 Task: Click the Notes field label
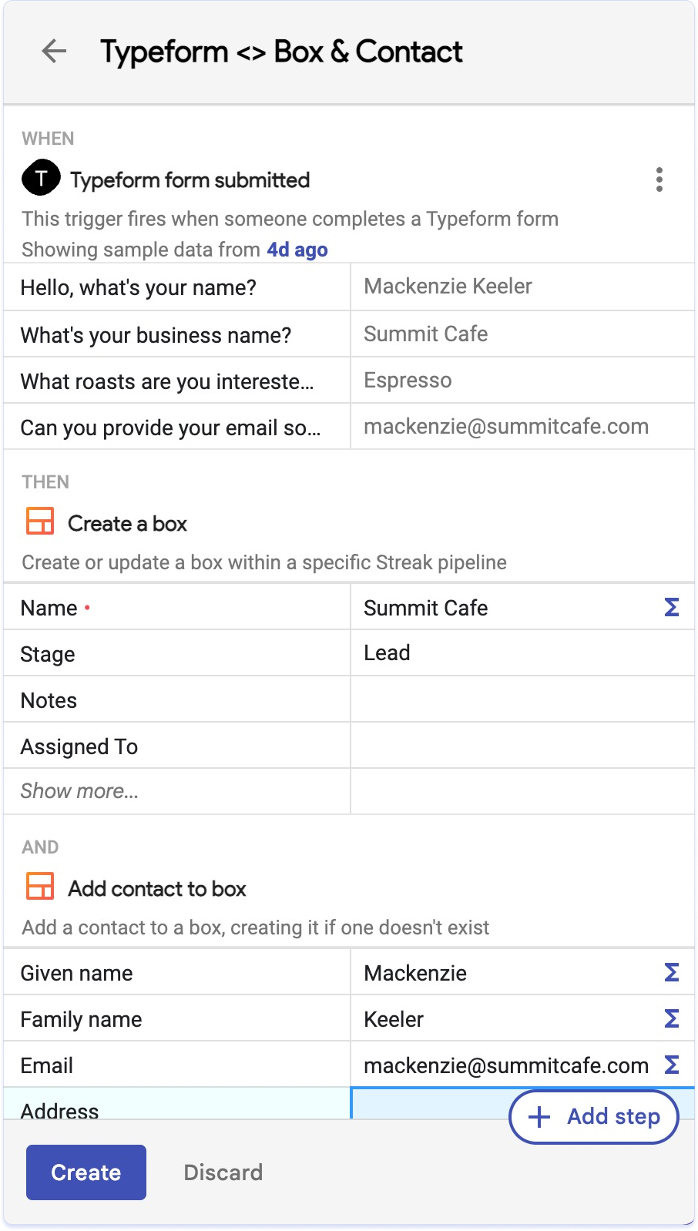coord(49,700)
